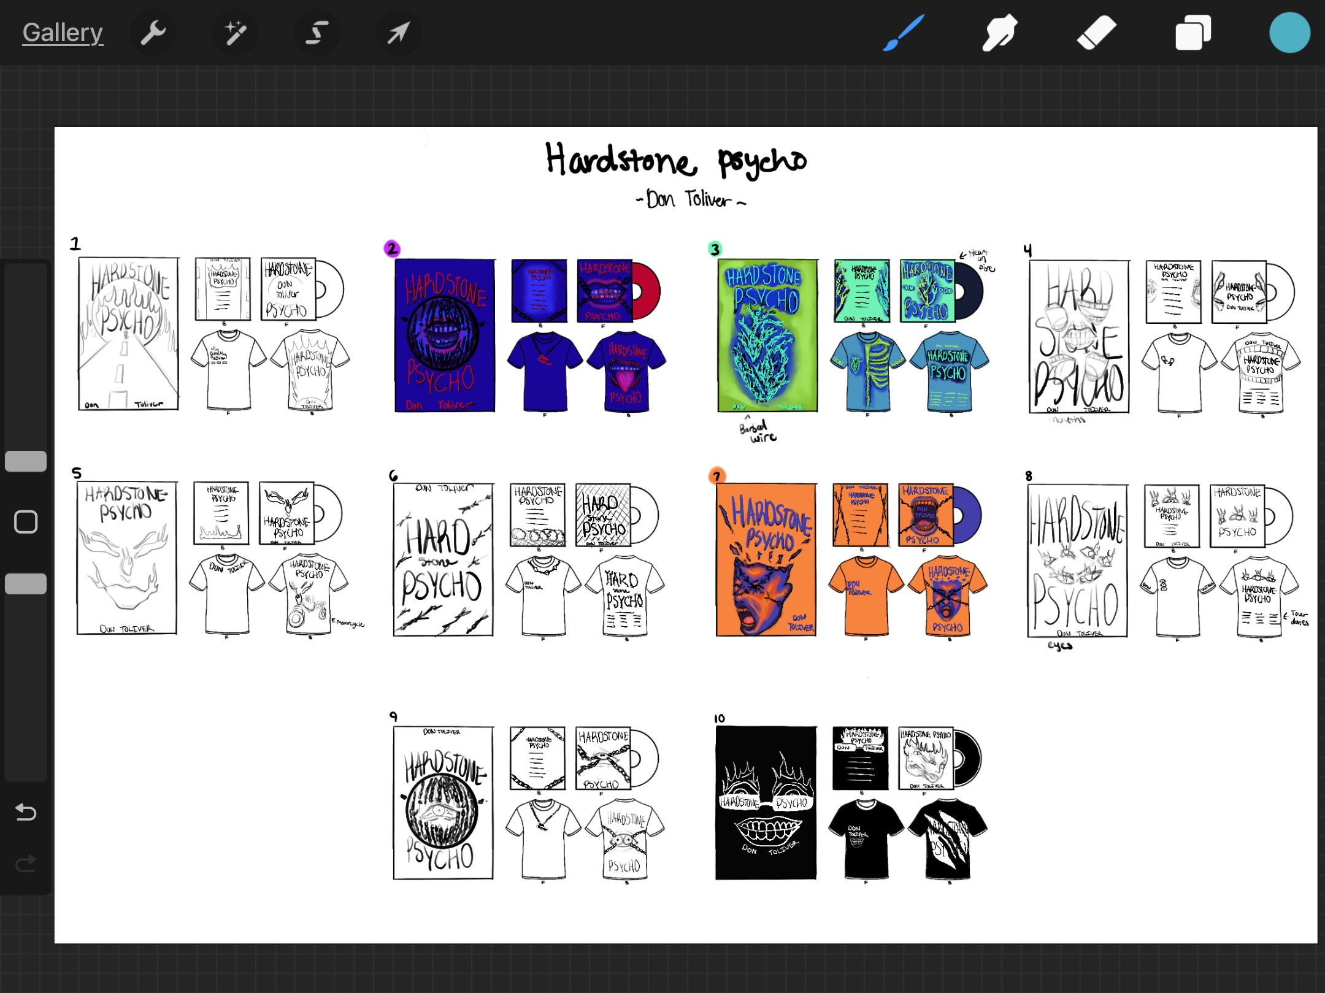This screenshot has width=1325, height=993.
Task: Activate the Selection S-ribbon tool
Action: pyautogui.click(x=317, y=33)
